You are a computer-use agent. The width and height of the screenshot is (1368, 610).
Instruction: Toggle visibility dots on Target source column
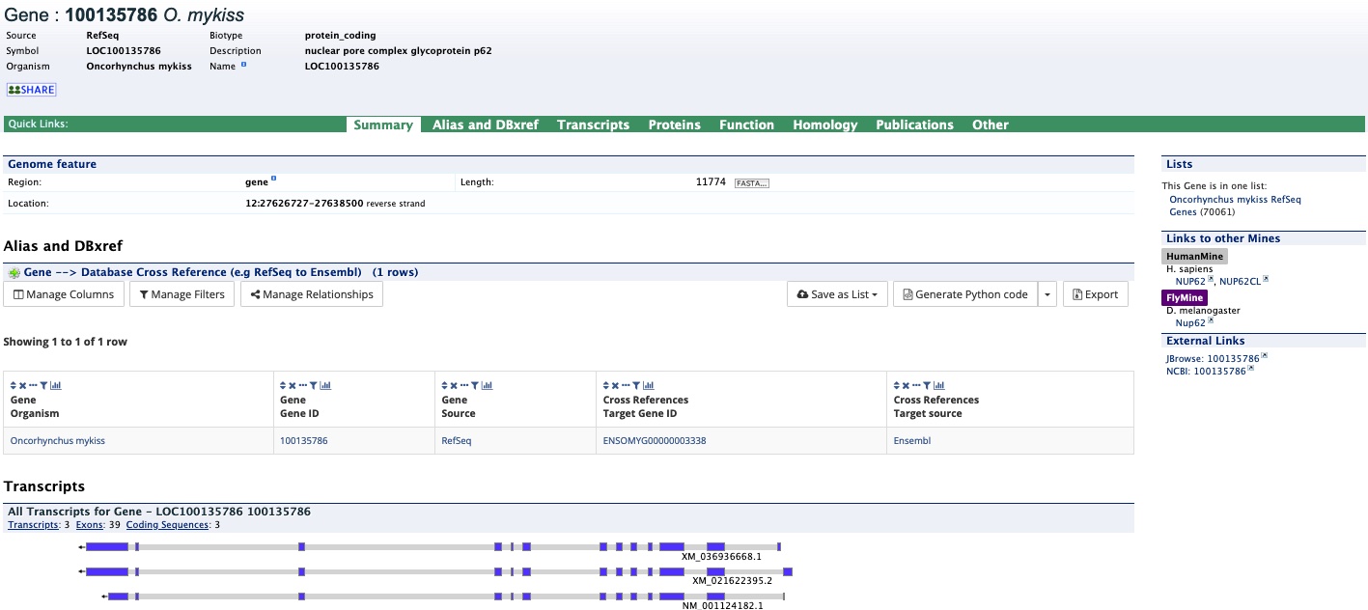[916, 385]
